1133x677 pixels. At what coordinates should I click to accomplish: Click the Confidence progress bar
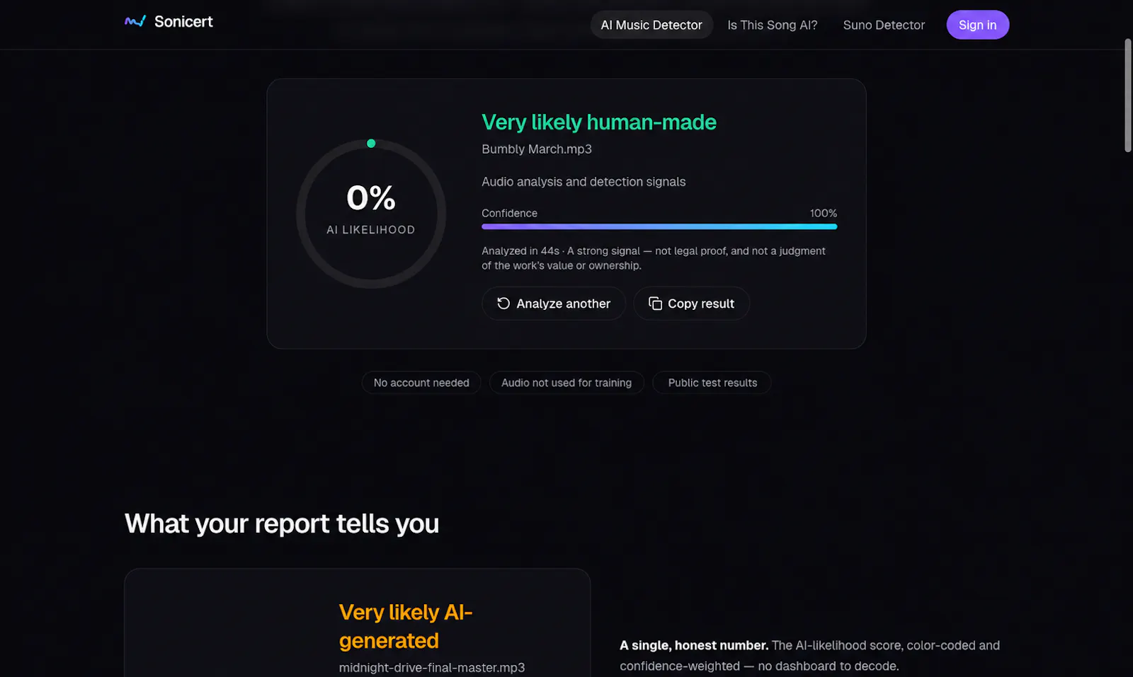click(x=659, y=226)
